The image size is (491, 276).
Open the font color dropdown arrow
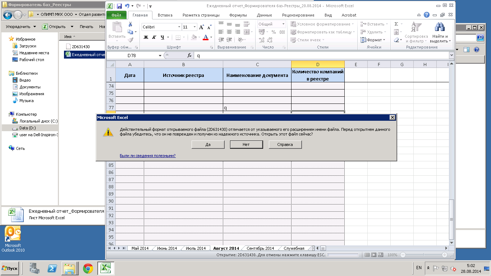click(x=211, y=37)
